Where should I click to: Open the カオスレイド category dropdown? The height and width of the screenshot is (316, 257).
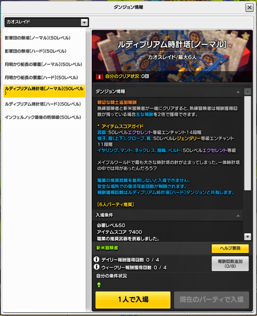pyautogui.click(x=47, y=22)
